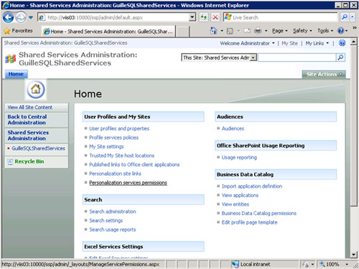Open Published links to Office client applications
This screenshot has height=269, width=359.
[x=134, y=165]
